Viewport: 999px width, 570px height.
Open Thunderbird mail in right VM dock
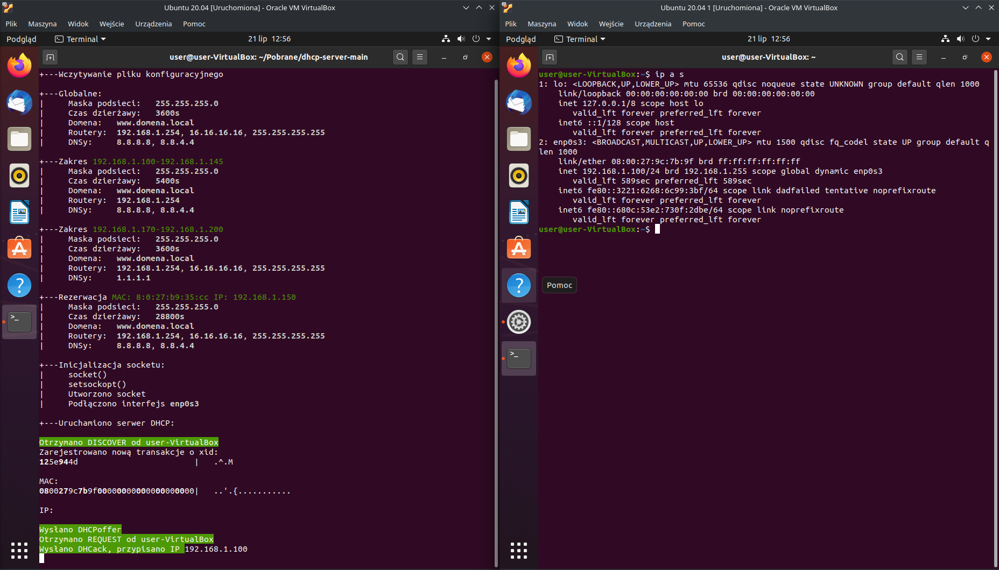519,102
